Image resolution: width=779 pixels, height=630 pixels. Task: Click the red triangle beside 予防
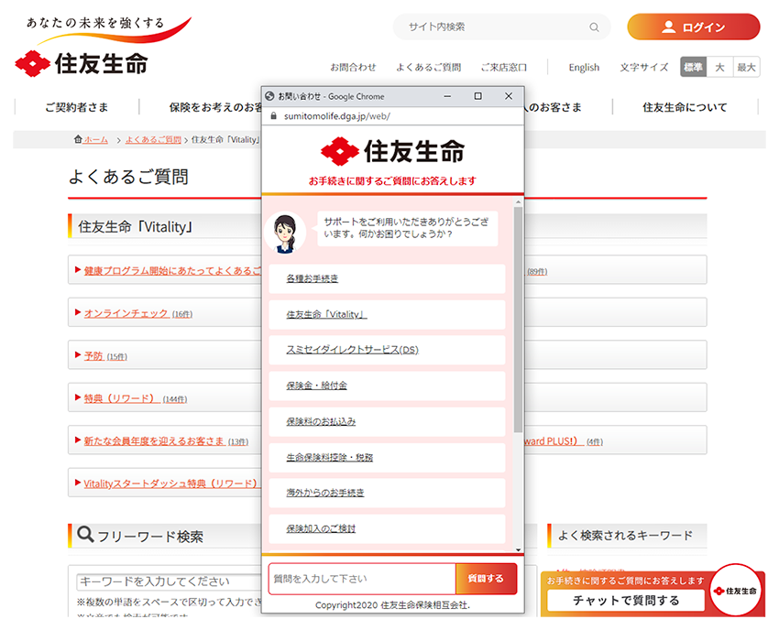pos(78,355)
